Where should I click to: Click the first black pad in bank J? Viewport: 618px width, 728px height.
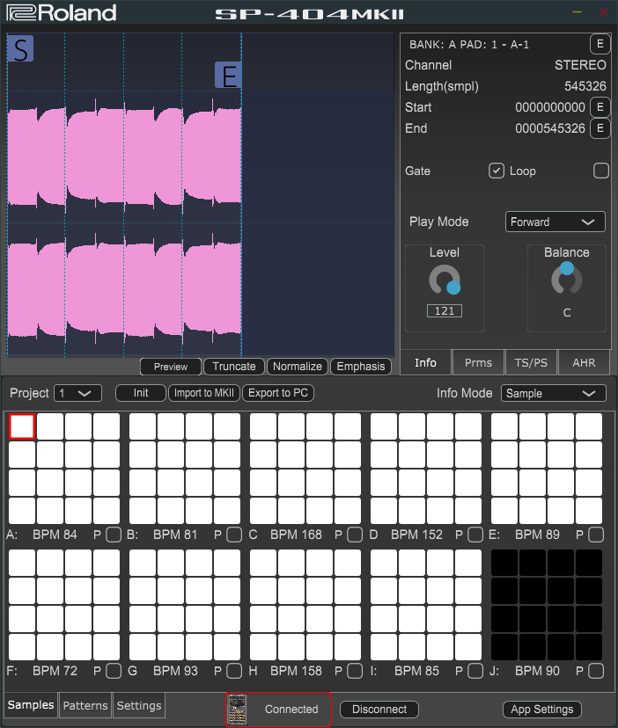click(504, 563)
